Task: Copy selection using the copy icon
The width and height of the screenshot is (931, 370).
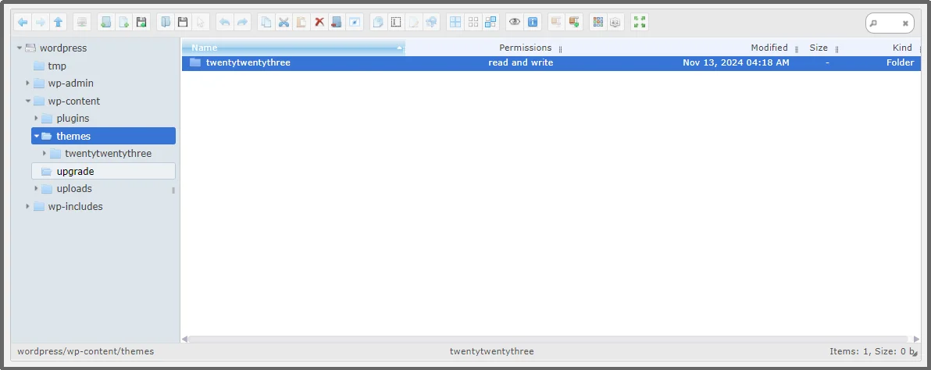Action: point(266,23)
